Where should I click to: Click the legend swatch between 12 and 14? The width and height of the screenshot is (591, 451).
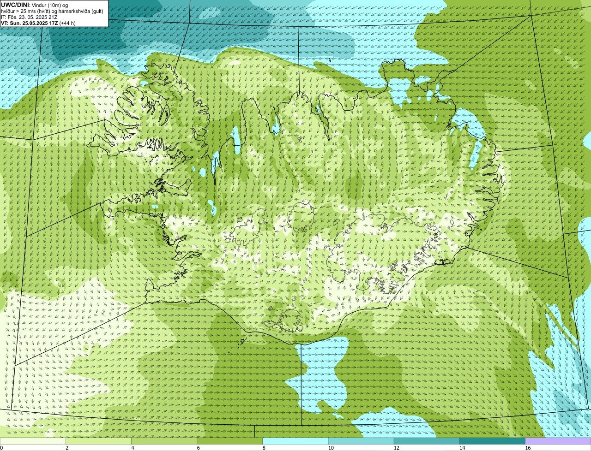pos(427,441)
